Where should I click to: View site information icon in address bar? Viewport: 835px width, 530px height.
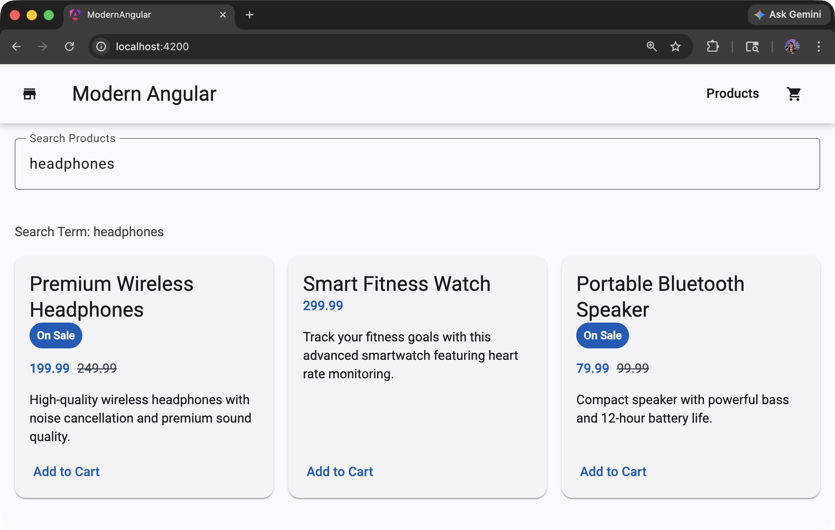click(101, 47)
